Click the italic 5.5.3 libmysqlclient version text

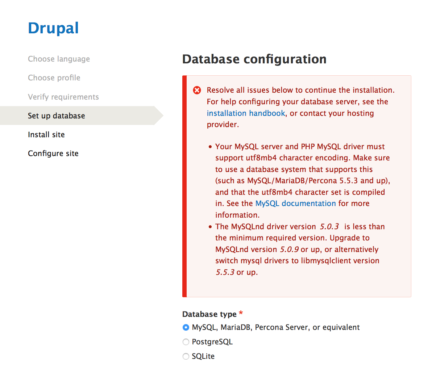225,272
